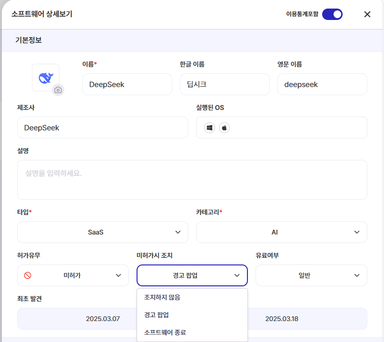Close the 소프트웨어 상세보기 dialog
Image resolution: width=384 pixels, height=342 pixels.
[x=367, y=14]
